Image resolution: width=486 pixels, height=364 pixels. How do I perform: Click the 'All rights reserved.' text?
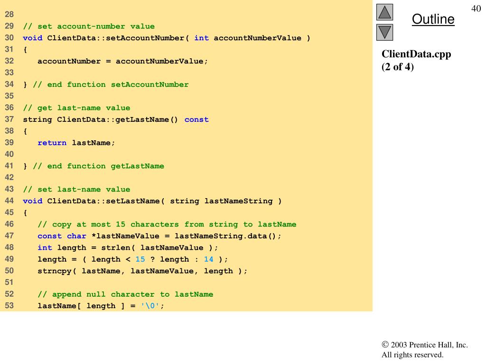(412, 355)
